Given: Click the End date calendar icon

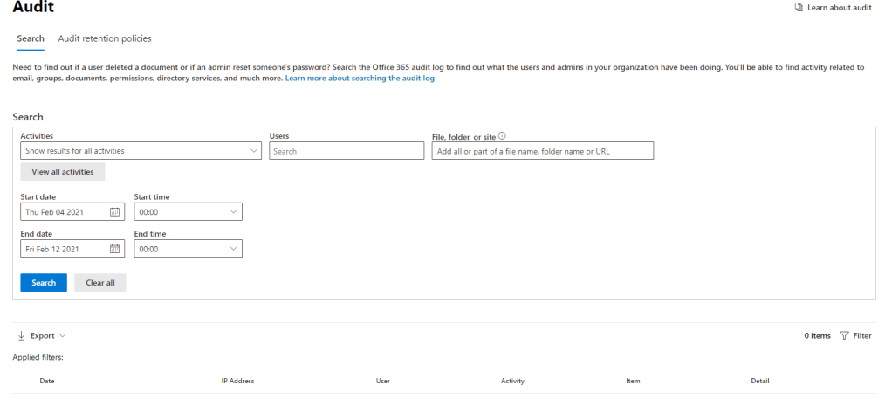Looking at the screenshot, I should click(x=114, y=249).
